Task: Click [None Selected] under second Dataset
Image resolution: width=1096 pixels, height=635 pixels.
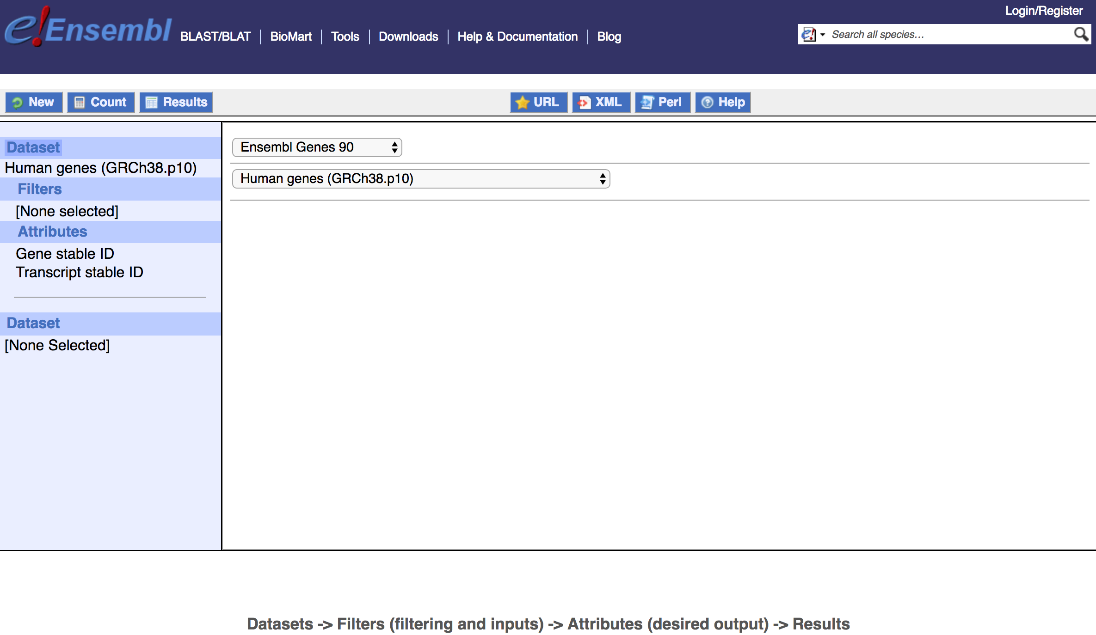Action: [x=57, y=345]
